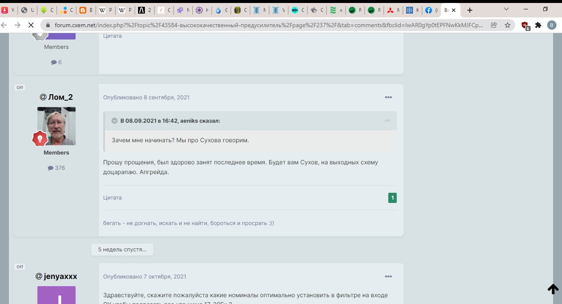Screen dimensions: 562x304
Task: Share this page from address bar
Action: pos(494,25)
